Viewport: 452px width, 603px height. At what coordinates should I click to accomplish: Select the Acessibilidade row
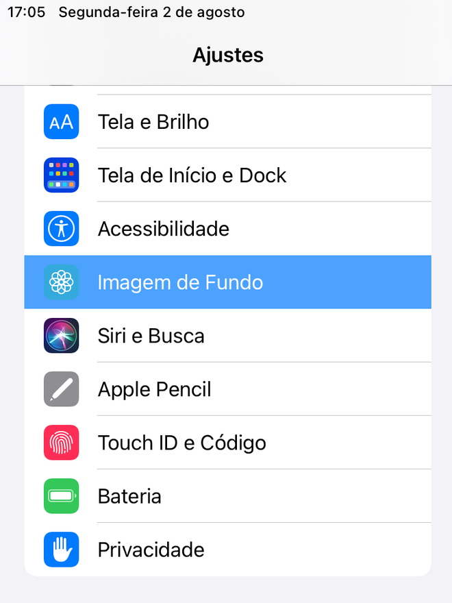227,228
